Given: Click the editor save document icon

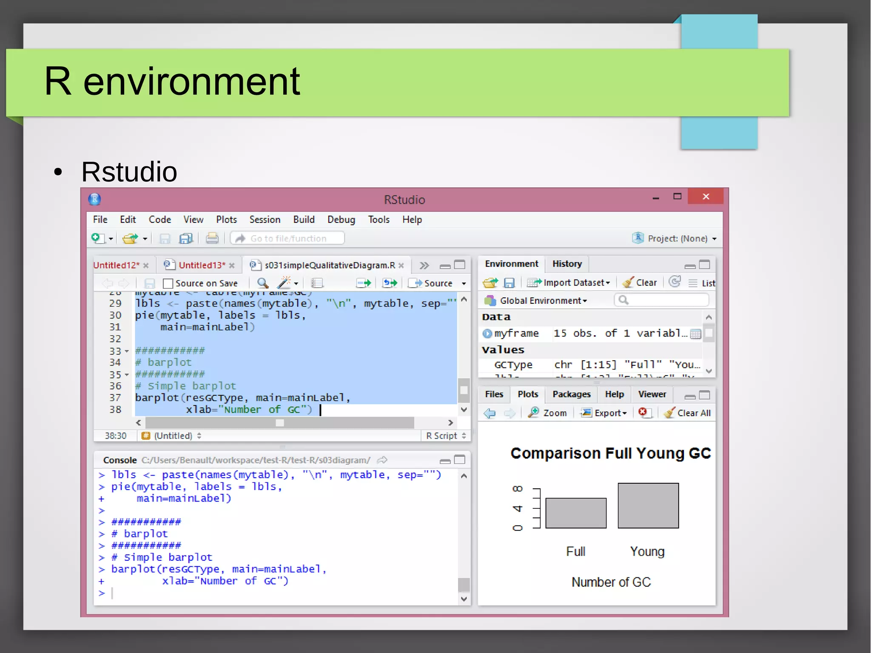Looking at the screenshot, I should (150, 283).
